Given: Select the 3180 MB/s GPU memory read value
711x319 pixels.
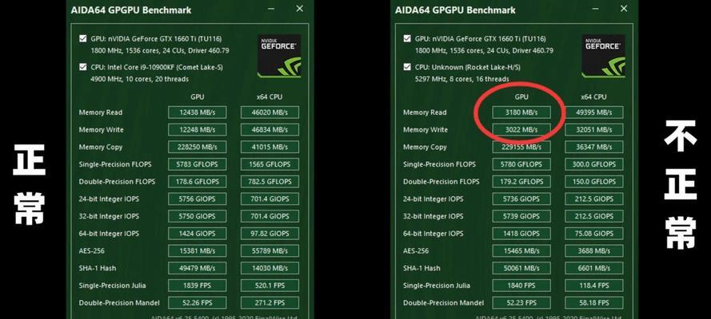Looking at the screenshot, I should pyautogui.click(x=521, y=112).
